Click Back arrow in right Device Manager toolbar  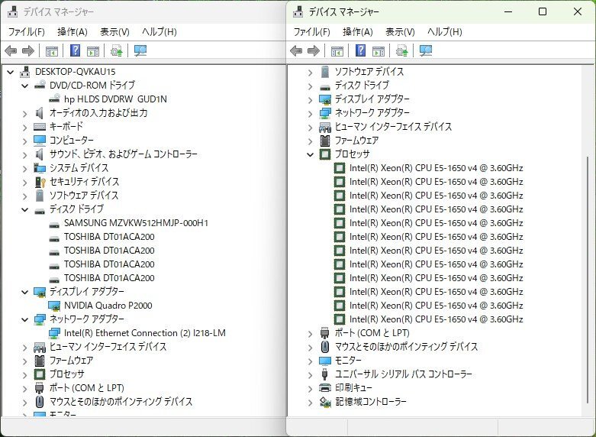296,50
